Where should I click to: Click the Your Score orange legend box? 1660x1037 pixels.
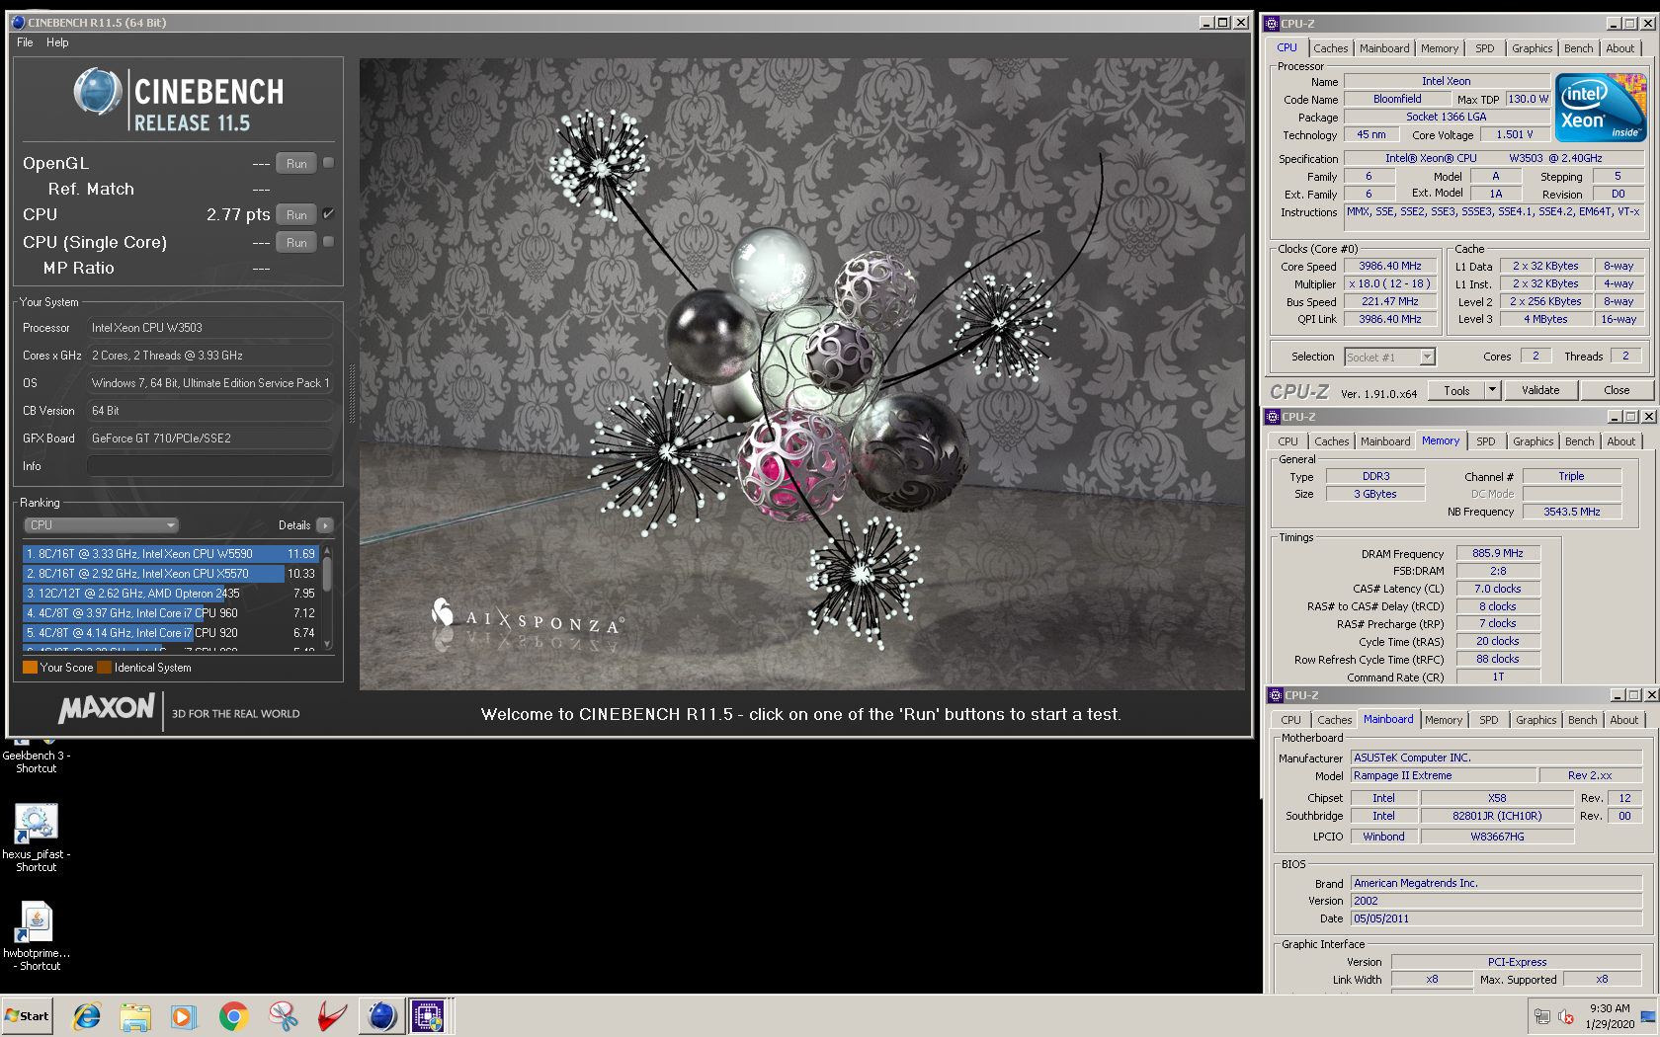30,668
